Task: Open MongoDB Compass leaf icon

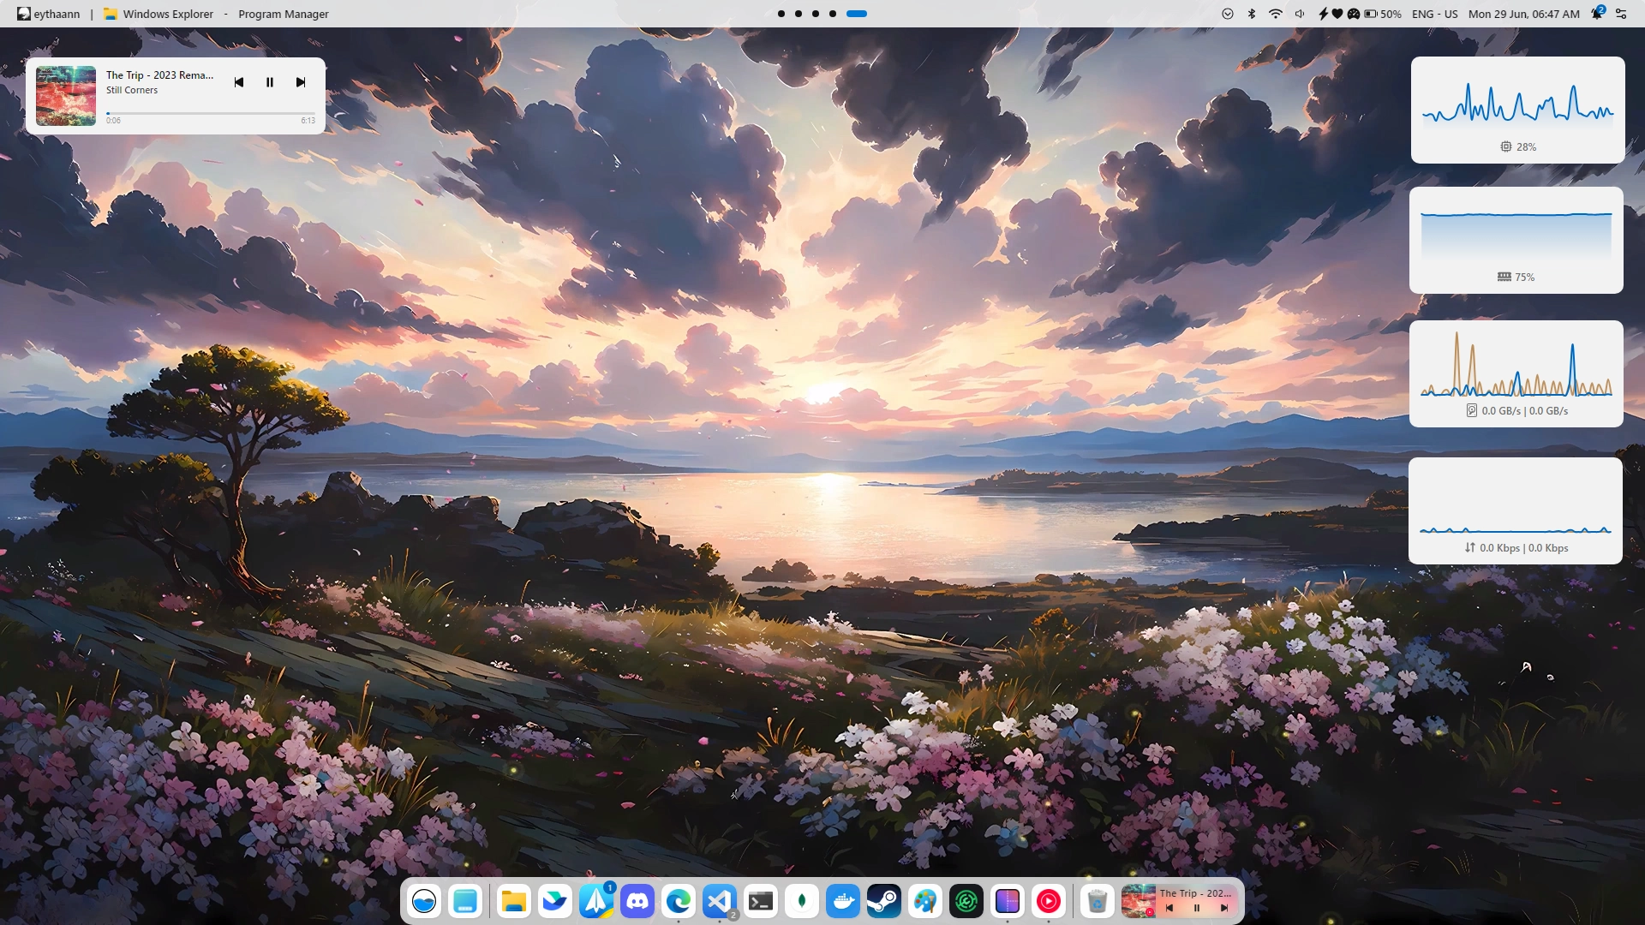Action: click(802, 901)
